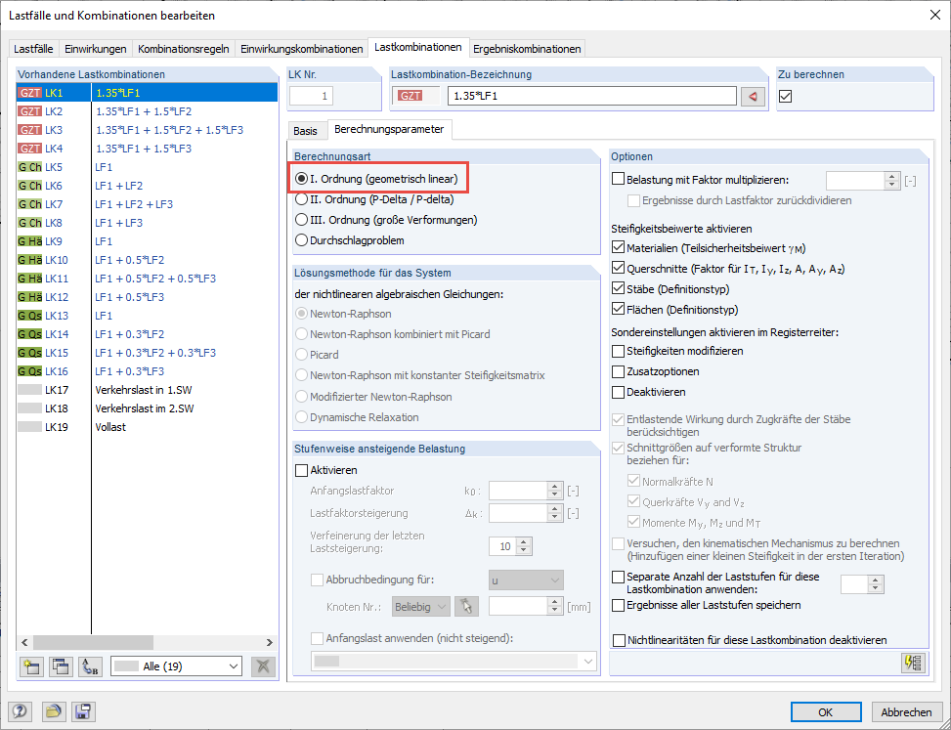Open the Knoten Nr. Beliebig dropdown
This screenshot has height=730, width=951.
(x=421, y=606)
